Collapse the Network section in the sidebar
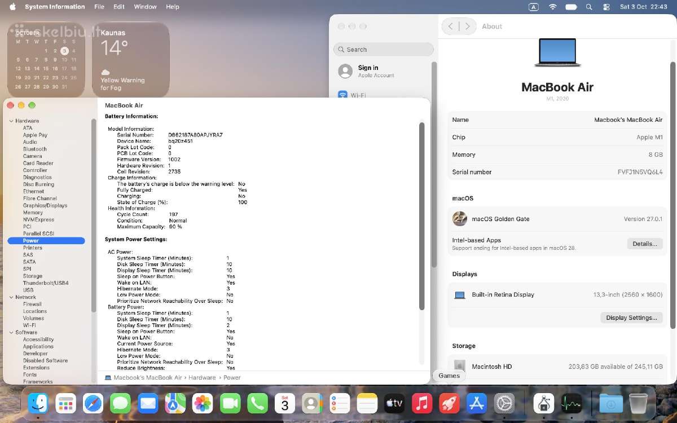Image resolution: width=677 pixels, height=423 pixels. click(11, 297)
